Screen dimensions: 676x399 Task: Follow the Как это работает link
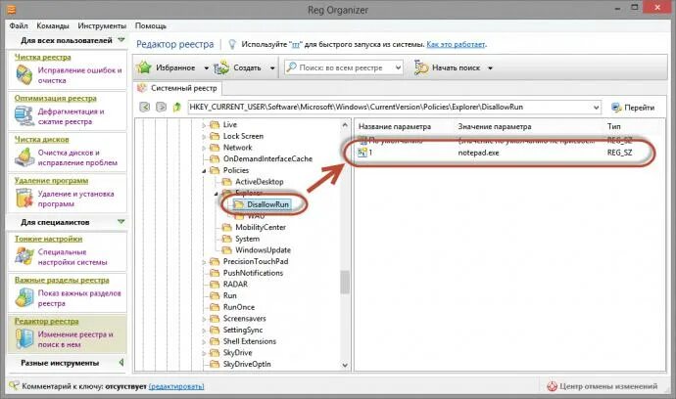456,44
